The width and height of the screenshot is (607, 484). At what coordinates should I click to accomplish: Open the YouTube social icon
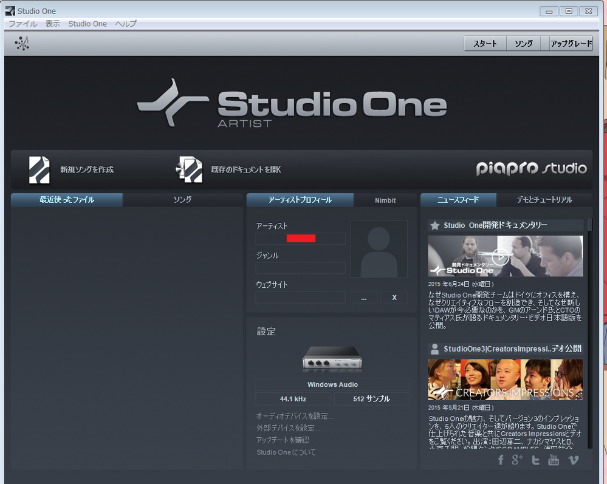(554, 460)
